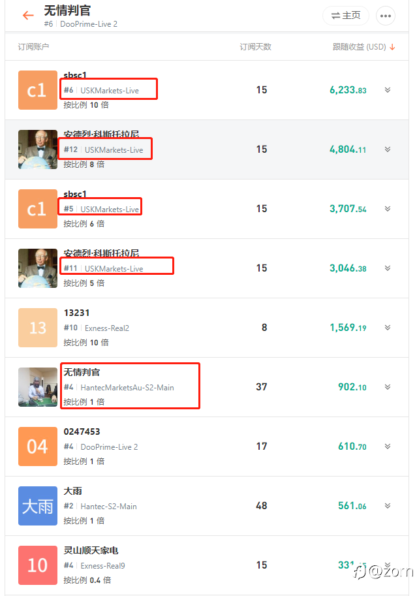Open the 0247453 account name link
The height and width of the screenshot is (596, 417).
tap(82, 432)
